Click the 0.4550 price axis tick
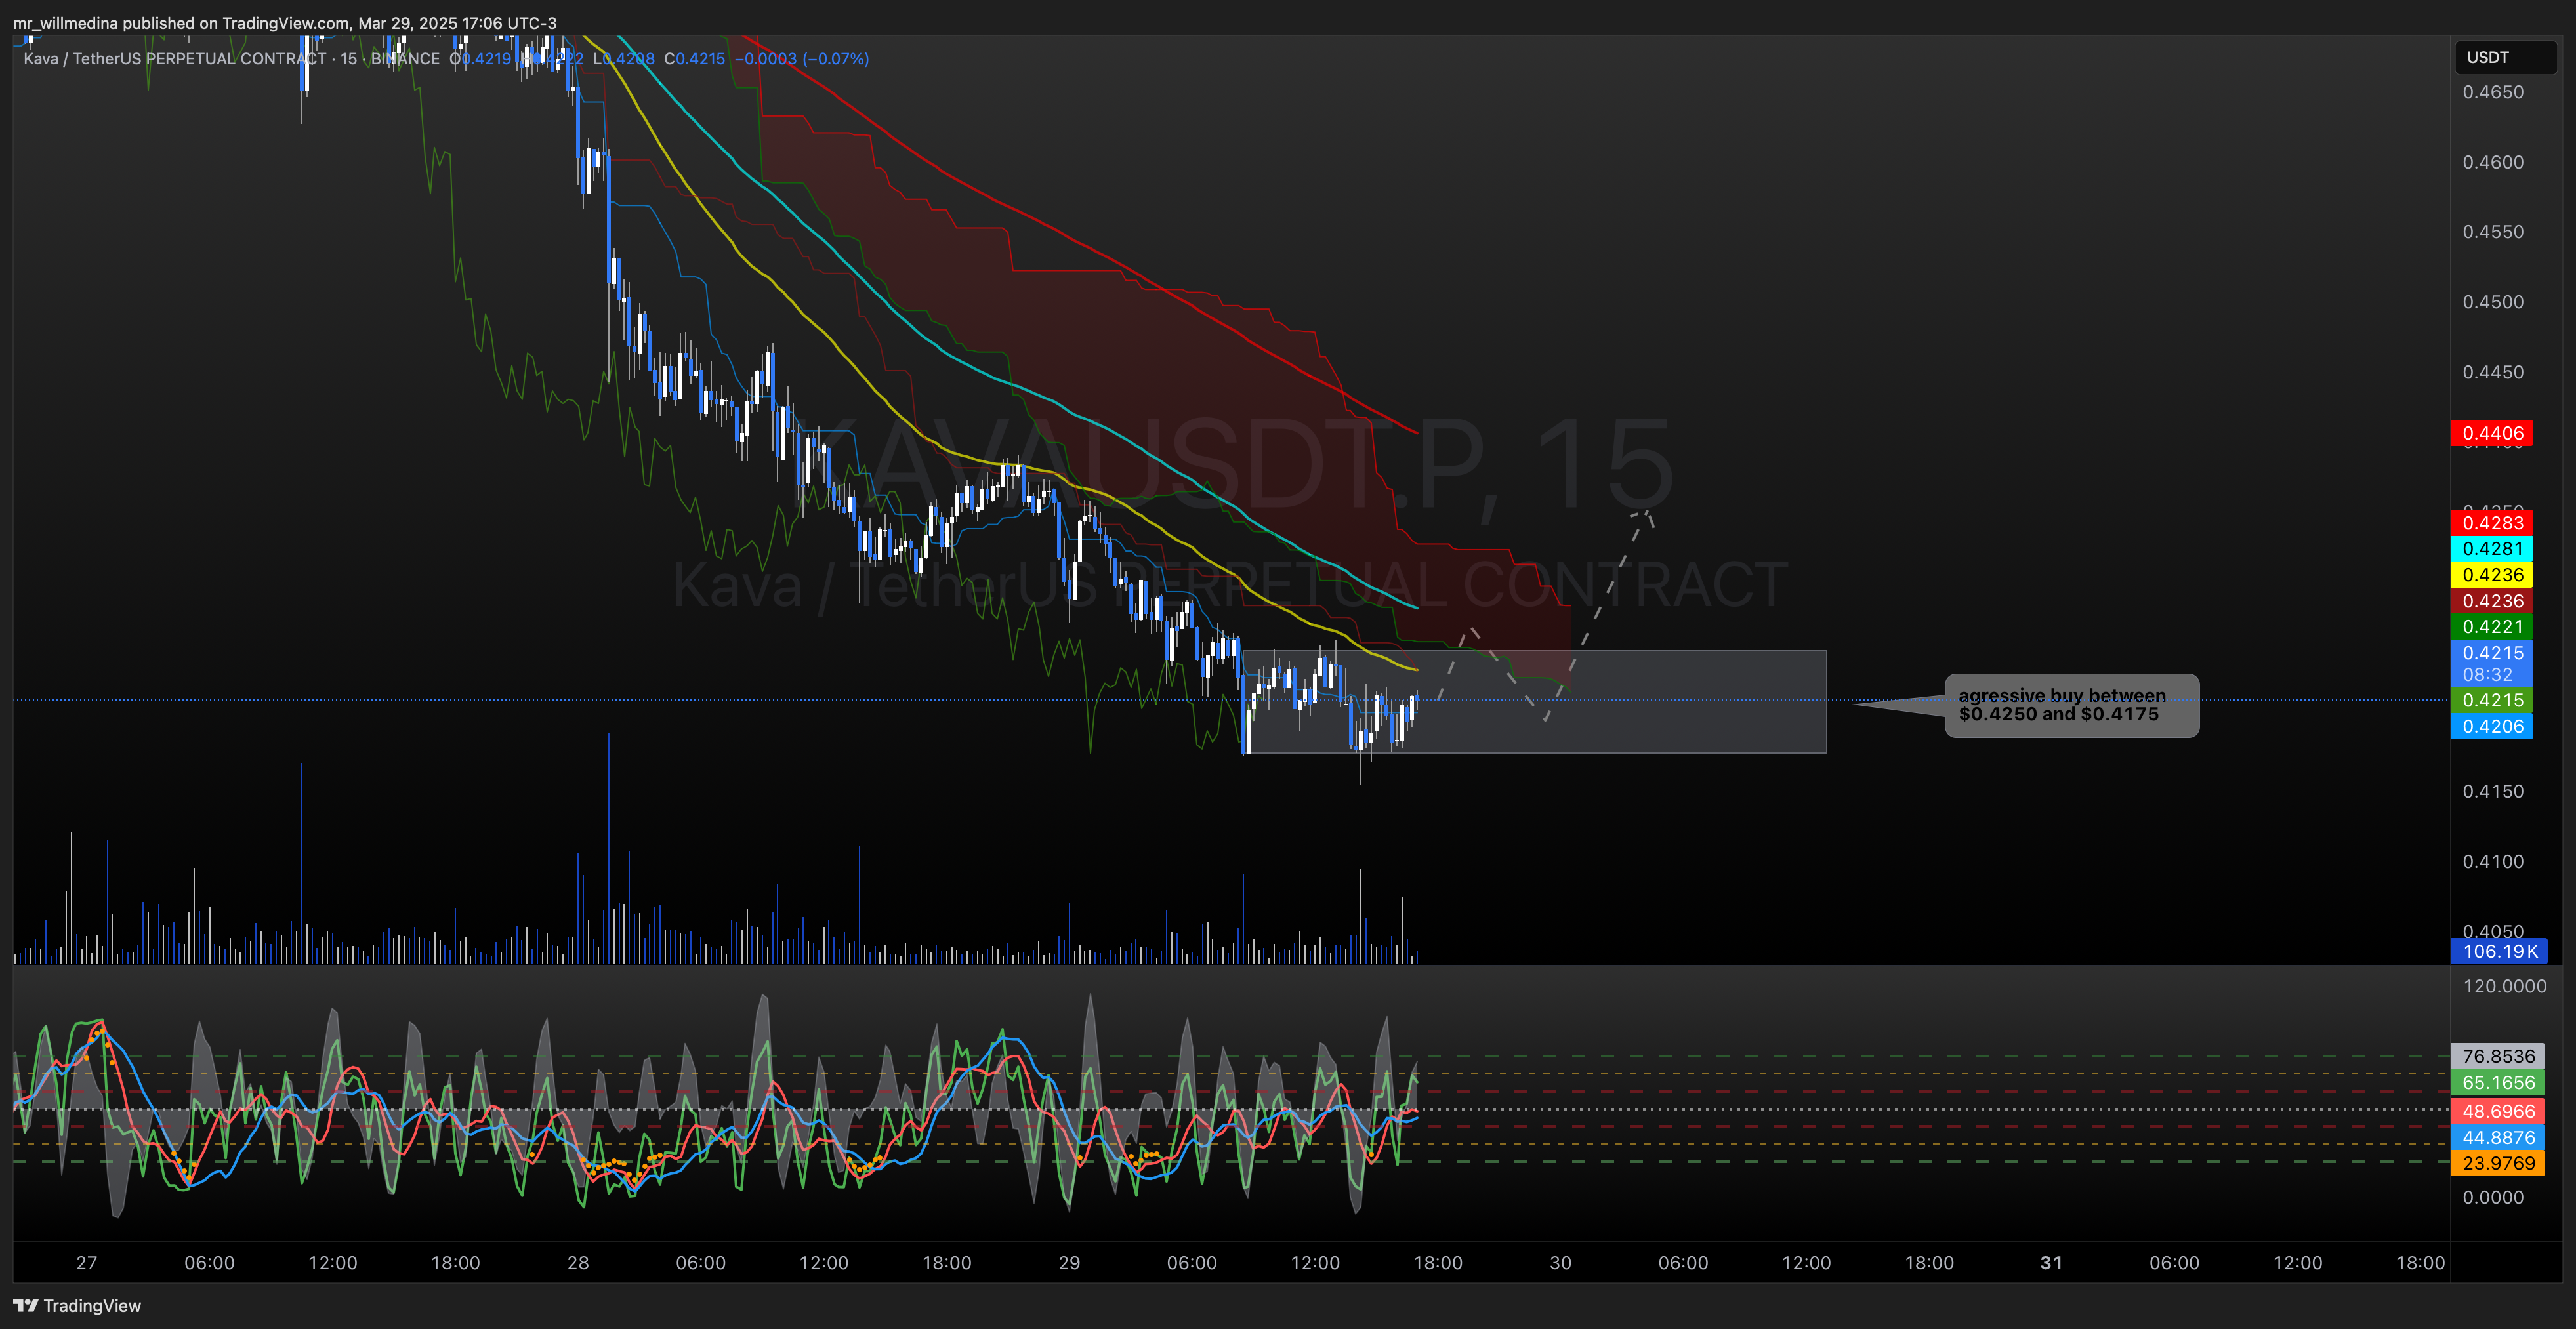The height and width of the screenshot is (1329, 2576). 2493,232
